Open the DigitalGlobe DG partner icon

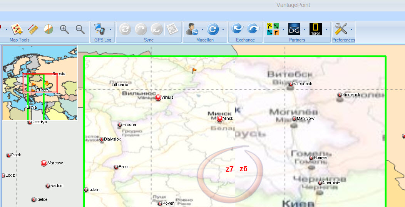294,29
